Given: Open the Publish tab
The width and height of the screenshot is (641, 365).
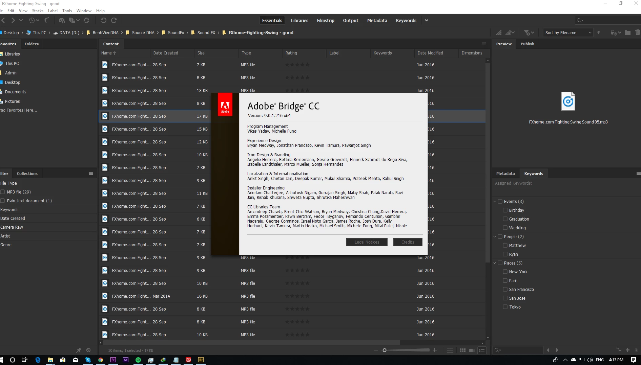Looking at the screenshot, I should 527,44.
